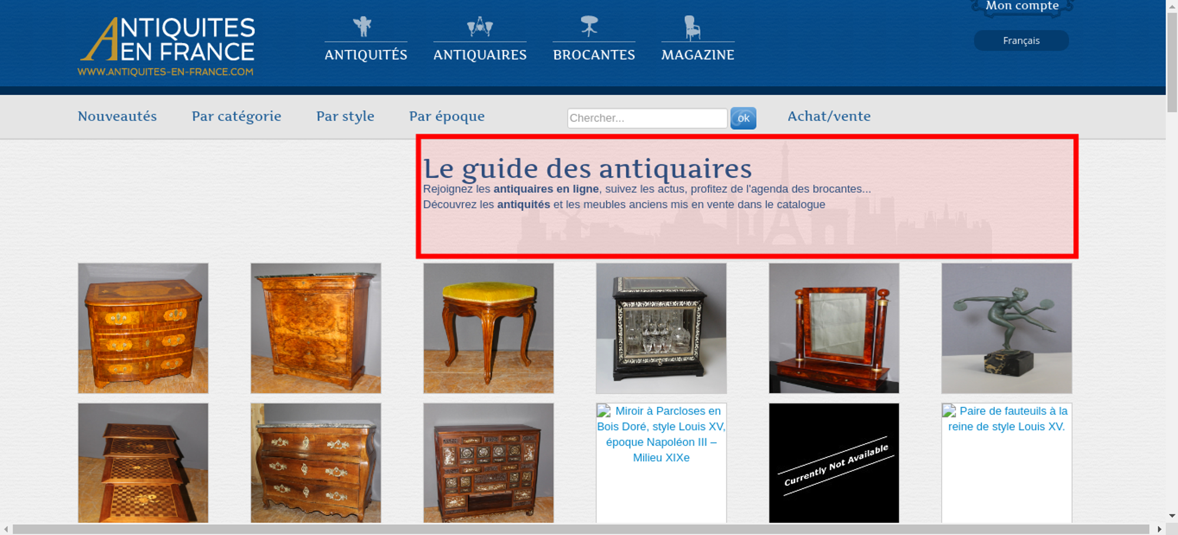This screenshot has width=1178, height=535.
Task: Go to the Nouveautés section
Action: [117, 117]
